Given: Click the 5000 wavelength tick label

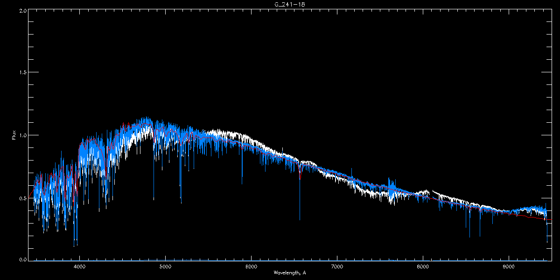Looking at the screenshot, I should (165, 267).
